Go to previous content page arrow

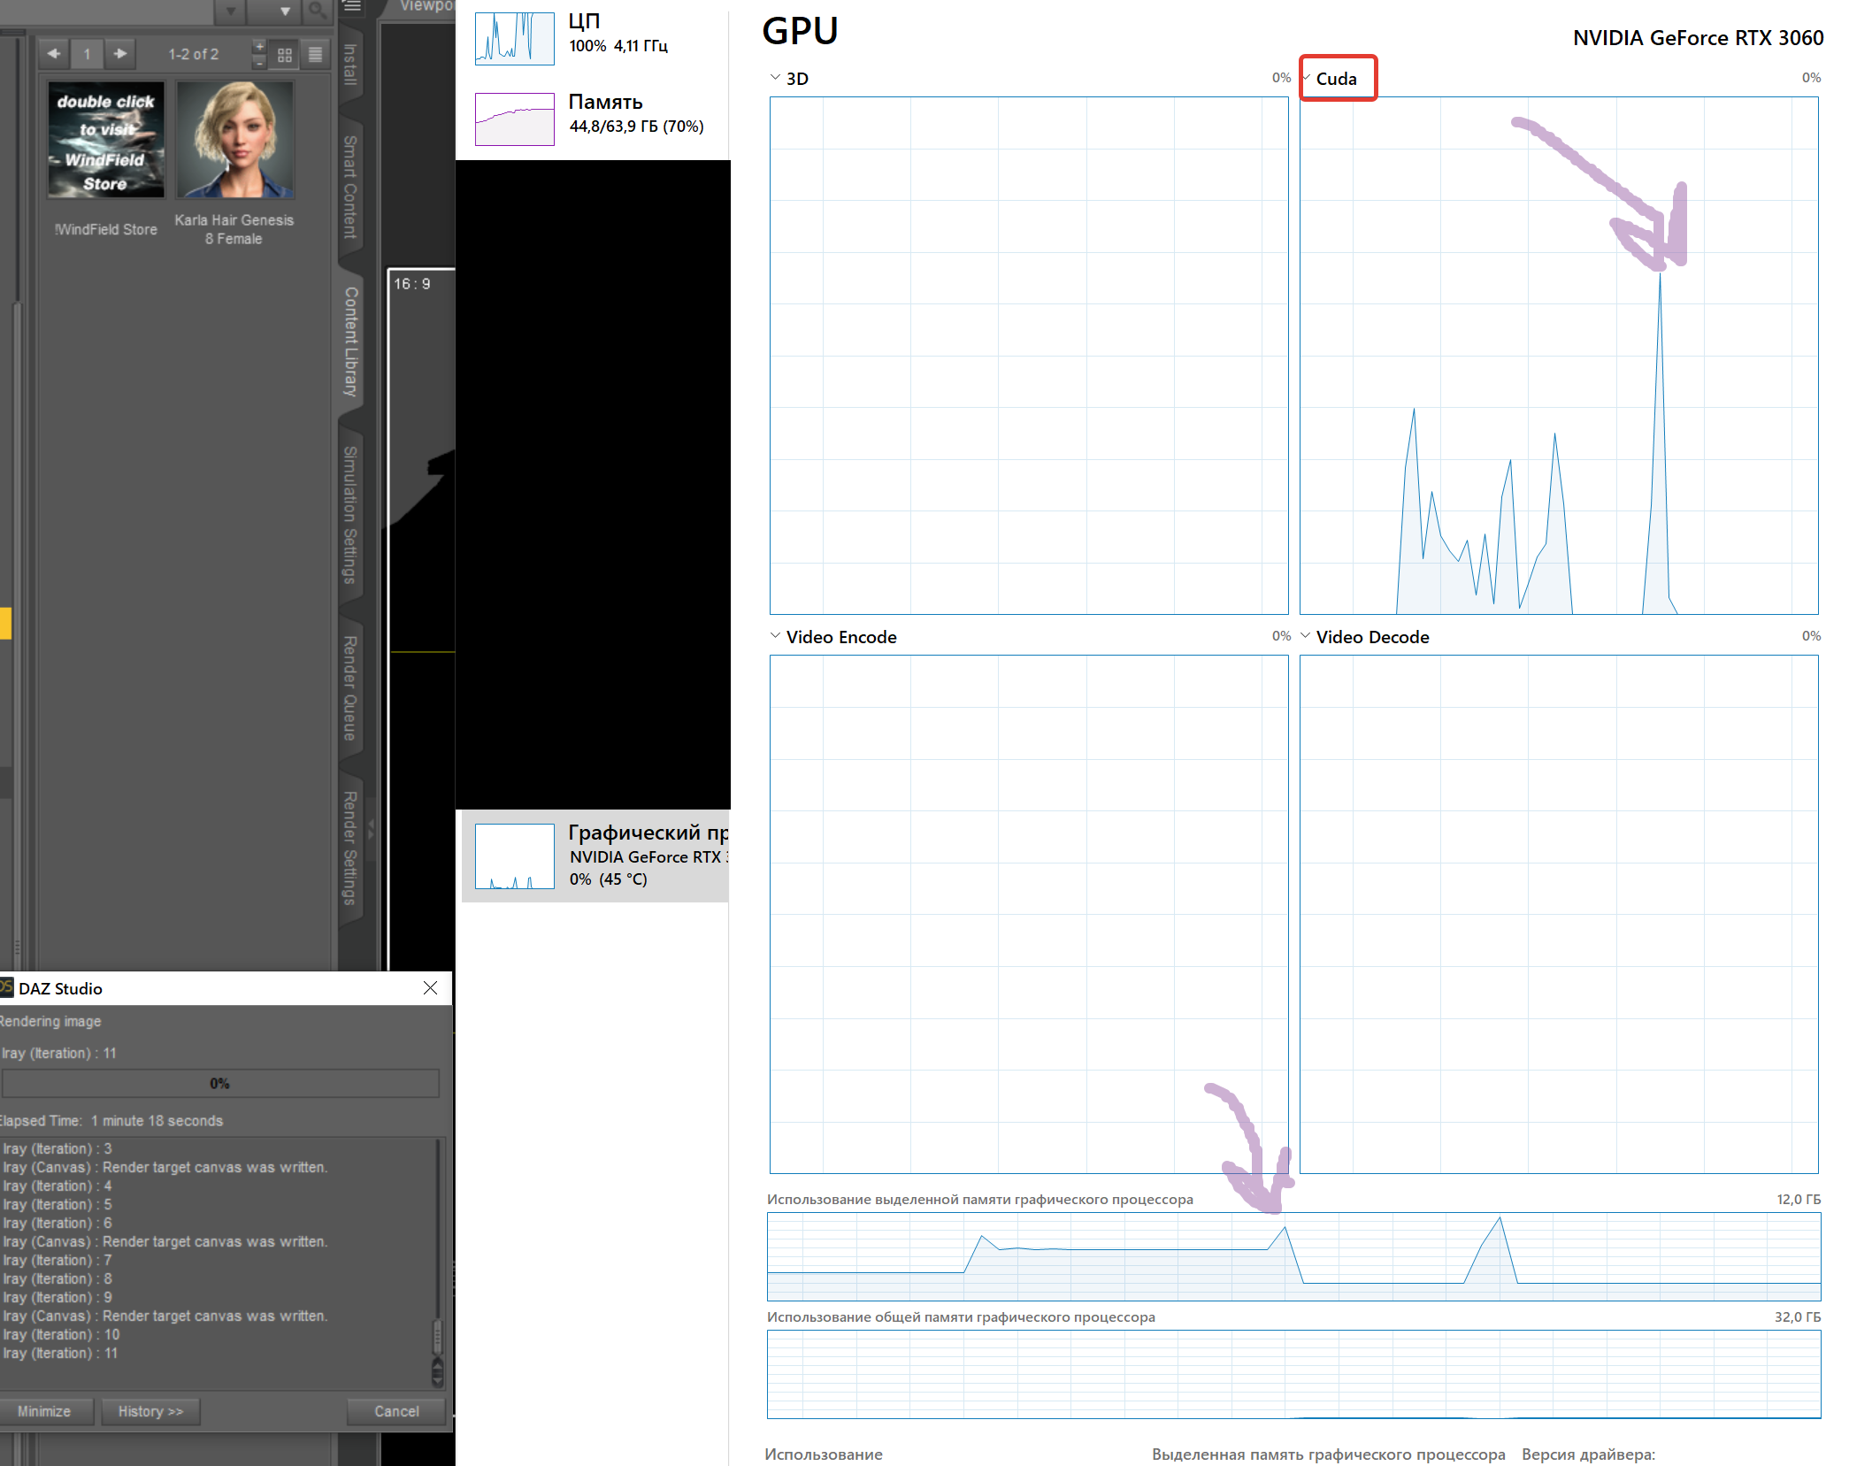click(54, 54)
